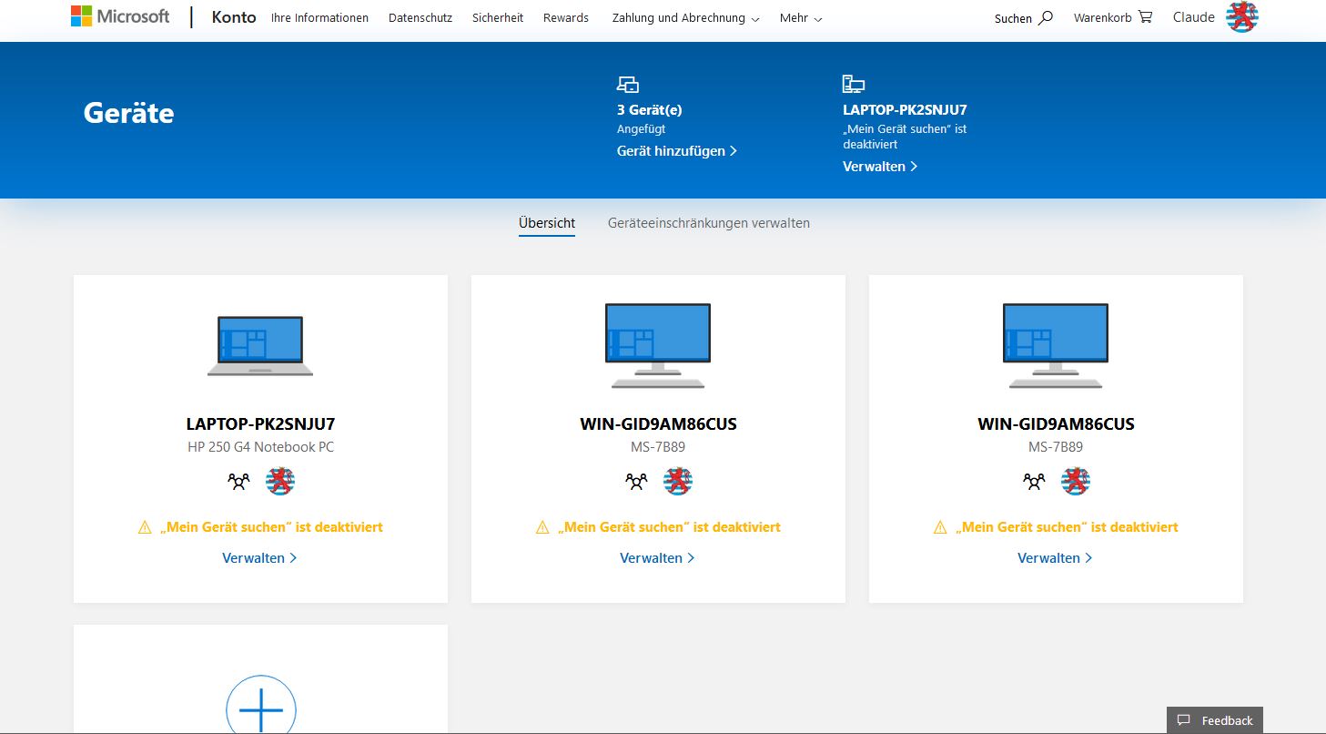Click the LAPTOP-PK2SNJU7 name in the banner

pyautogui.click(x=905, y=110)
